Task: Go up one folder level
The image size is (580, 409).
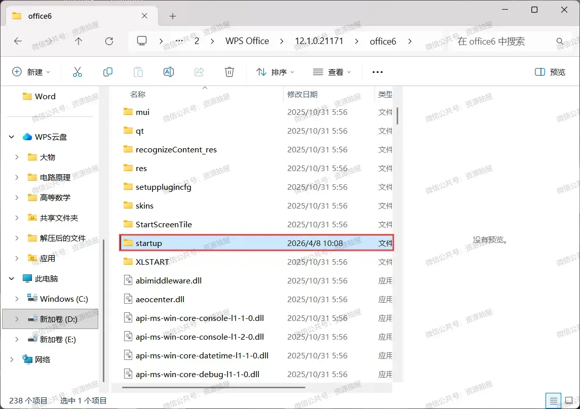Action: 79,41
